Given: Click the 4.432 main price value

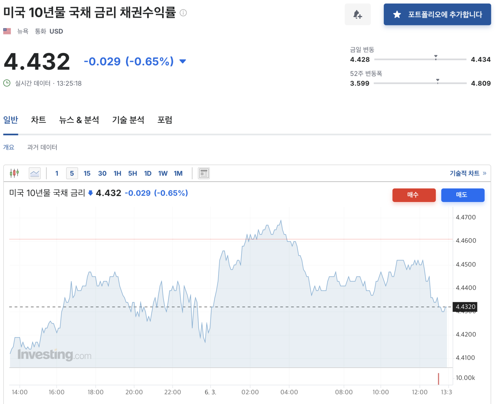Looking at the screenshot, I should 37,61.
